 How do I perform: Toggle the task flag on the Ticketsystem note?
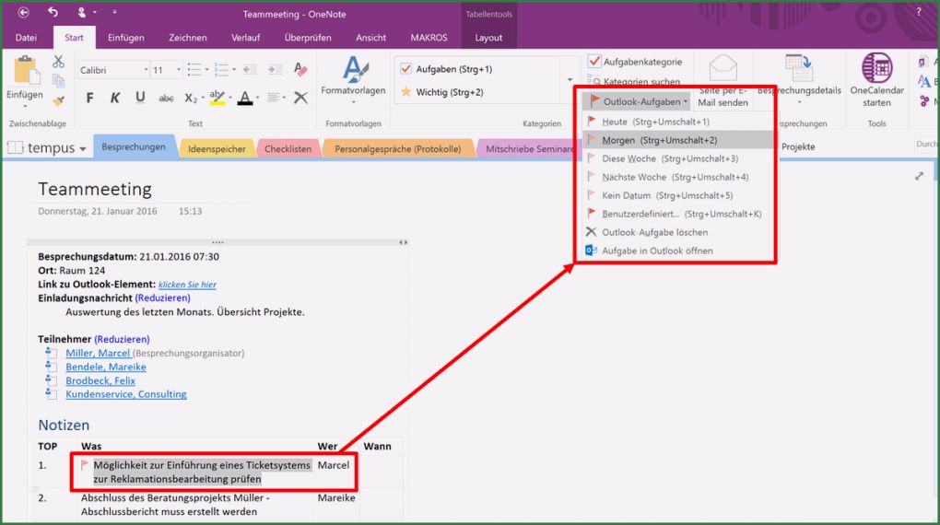(x=85, y=466)
